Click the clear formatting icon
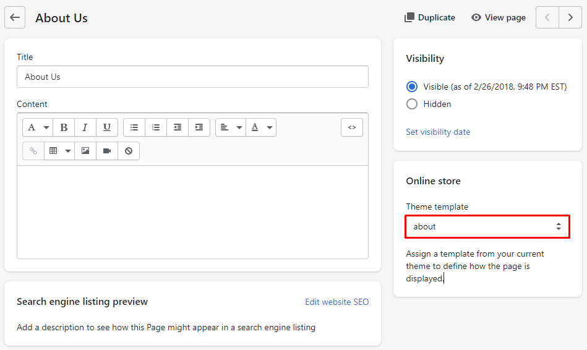This screenshot has height=350, width=587. pyautogui.click(x=129, y=151)
